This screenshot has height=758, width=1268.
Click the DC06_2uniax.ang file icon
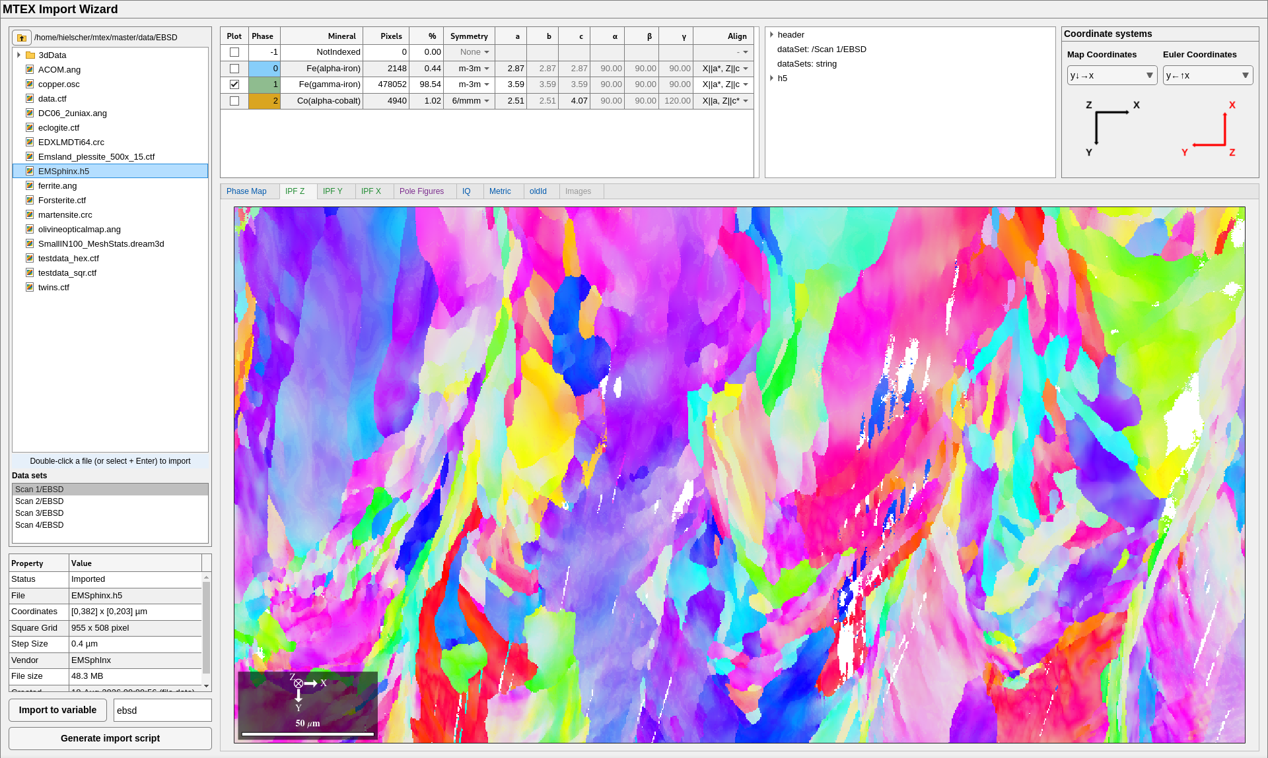30,113
